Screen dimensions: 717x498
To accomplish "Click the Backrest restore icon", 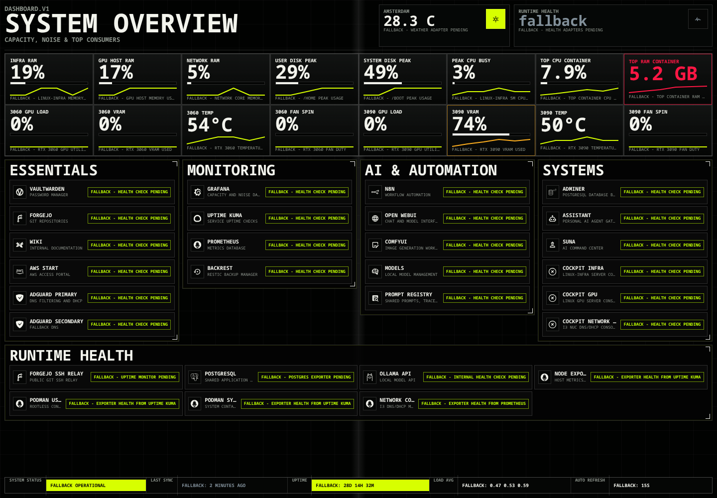I will [198, 271].
